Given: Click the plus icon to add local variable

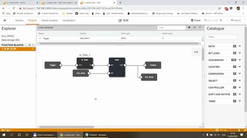Looking at the screenshot, I should tap(189, 27).
